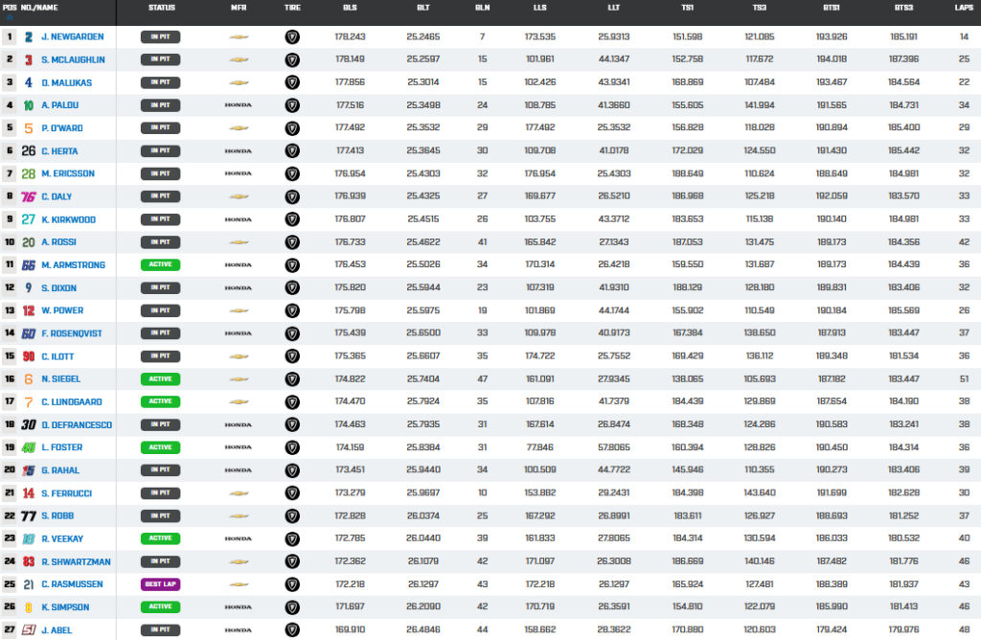Click last lap time "57.8065"
Screen dimensions: 981x640
tap(614, 447)
